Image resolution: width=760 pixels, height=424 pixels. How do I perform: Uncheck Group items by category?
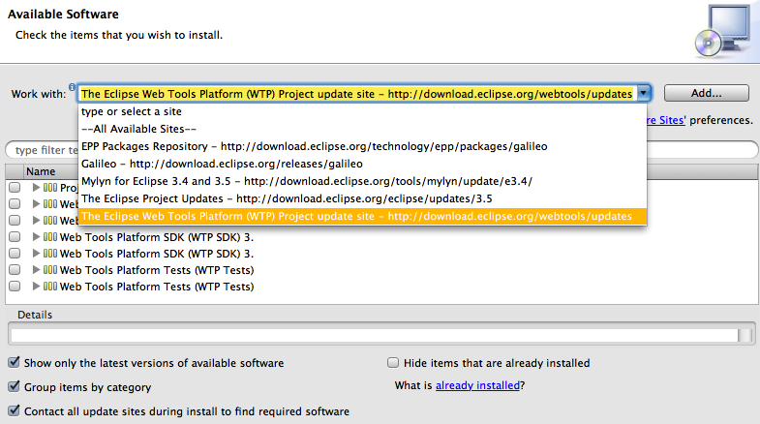tap(15, 386)
